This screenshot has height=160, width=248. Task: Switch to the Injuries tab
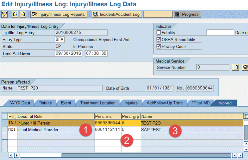(131, 103)
